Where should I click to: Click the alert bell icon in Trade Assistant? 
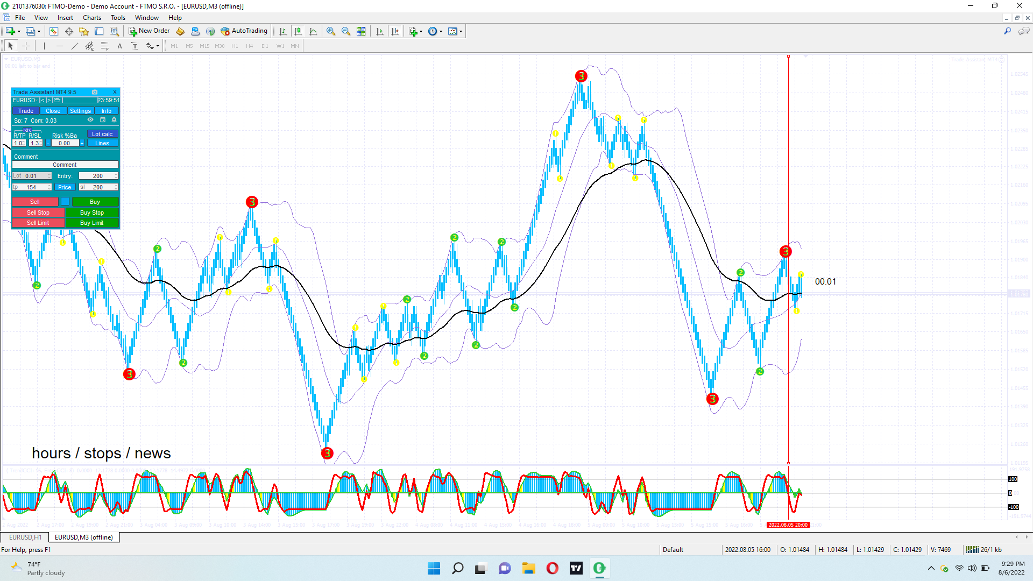[x=114, y=120]
